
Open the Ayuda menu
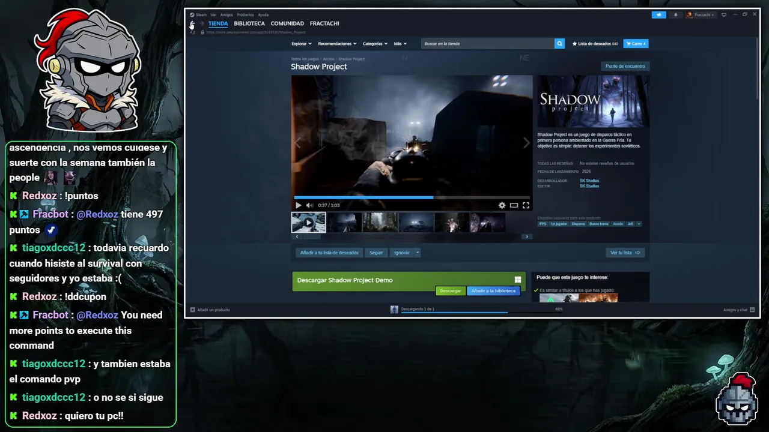[263, 15]
